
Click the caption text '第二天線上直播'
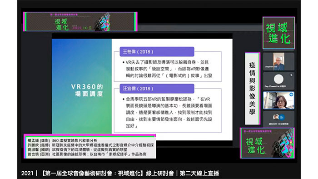[199, 173]
